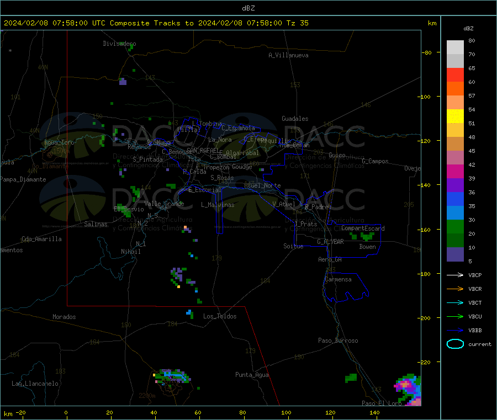Click the 'Guadales' map label
The width and height of the screenshot is (497, 420).
(295, 119)
